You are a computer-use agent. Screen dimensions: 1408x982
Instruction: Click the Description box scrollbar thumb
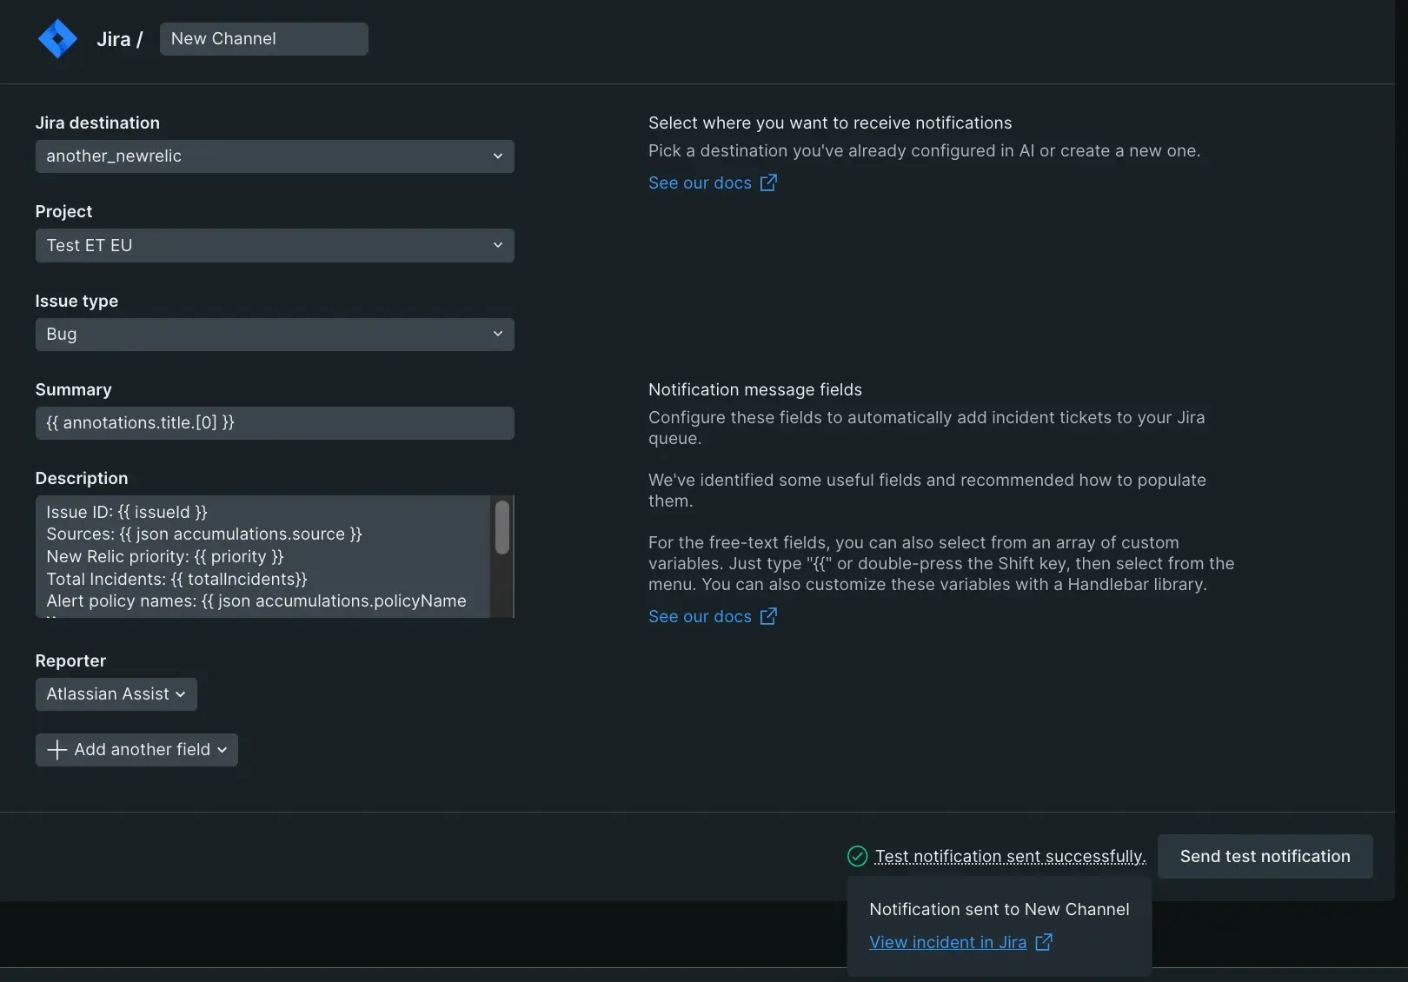[501, 527]
